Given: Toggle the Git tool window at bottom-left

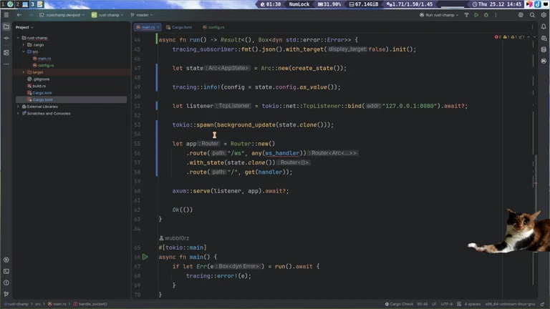Looking at the screenshot, I should click(6, 294).
